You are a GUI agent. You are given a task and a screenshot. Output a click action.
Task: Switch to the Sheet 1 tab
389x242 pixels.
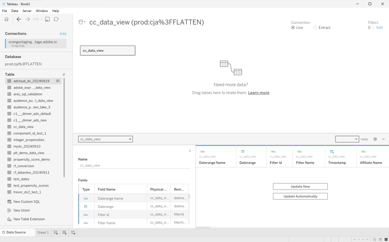pos(43,232)
